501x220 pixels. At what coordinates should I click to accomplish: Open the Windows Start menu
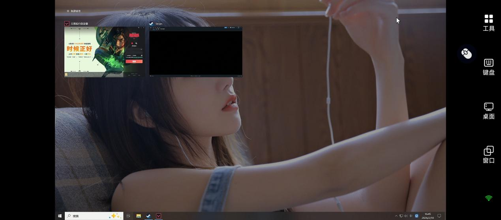pos(60,216)
